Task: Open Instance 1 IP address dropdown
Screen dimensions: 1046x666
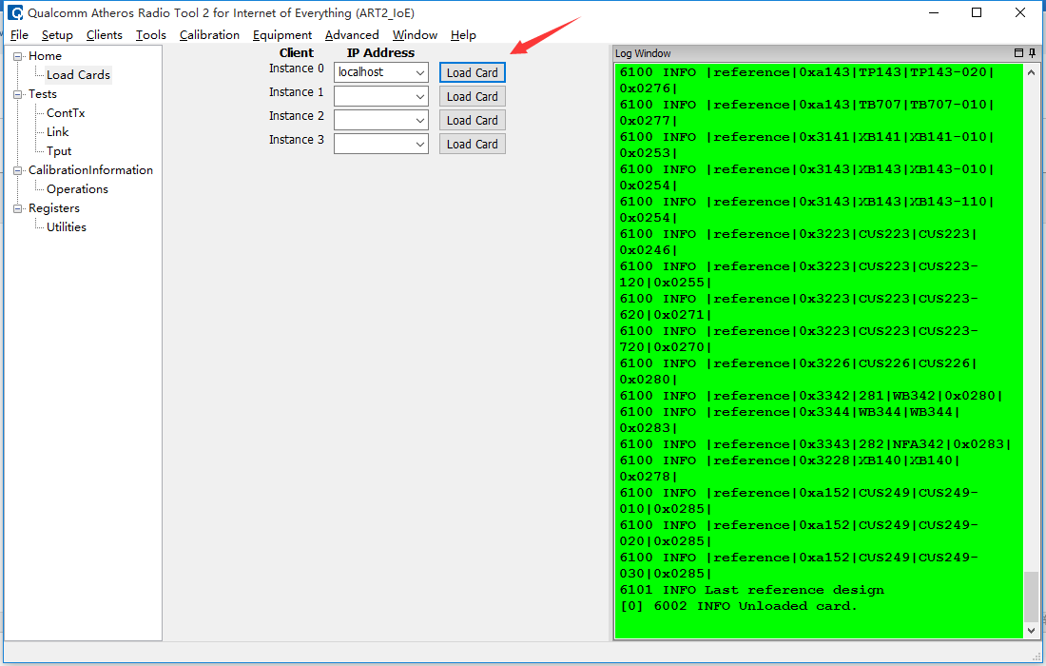Action: 419,97
